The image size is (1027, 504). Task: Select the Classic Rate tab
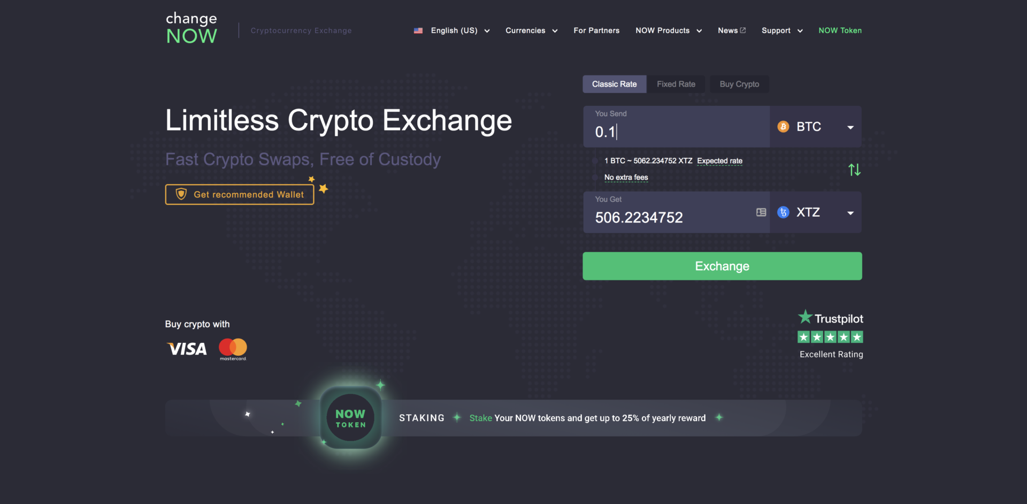(614, 84)
